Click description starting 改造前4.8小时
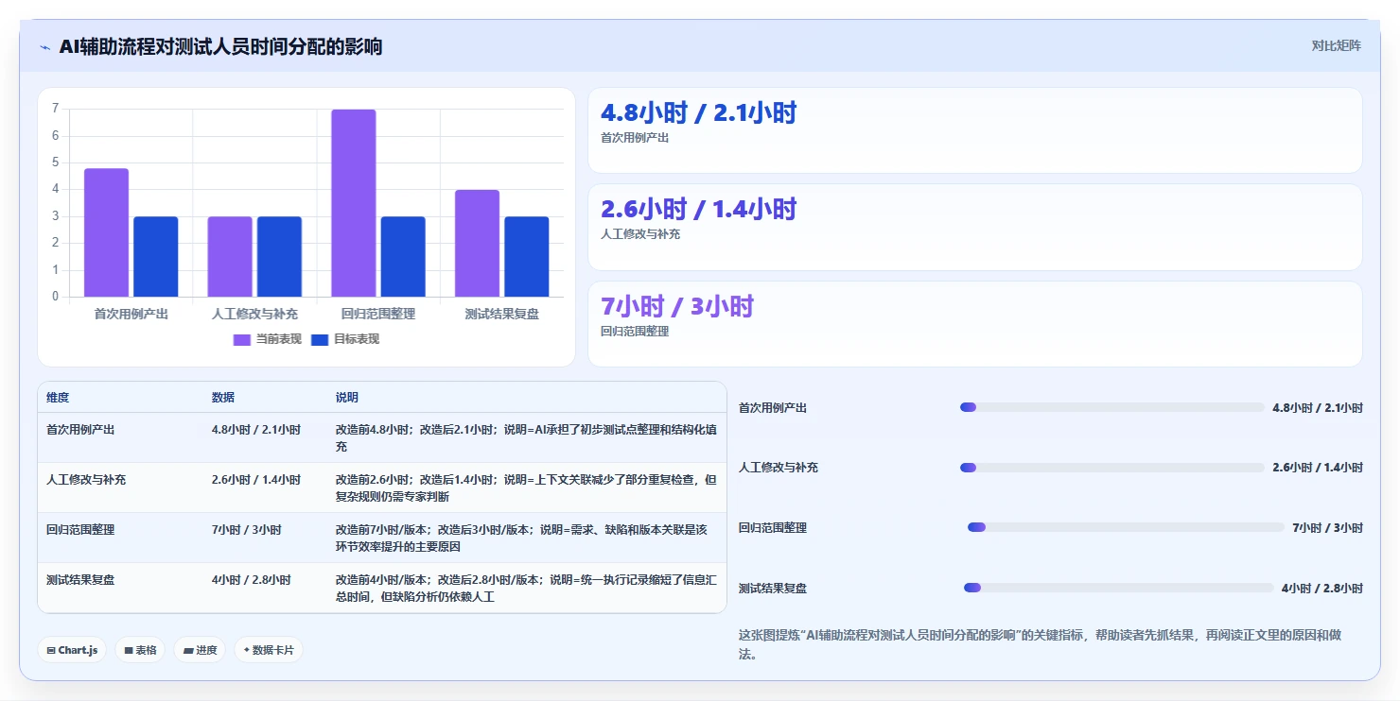 [526, 437]
